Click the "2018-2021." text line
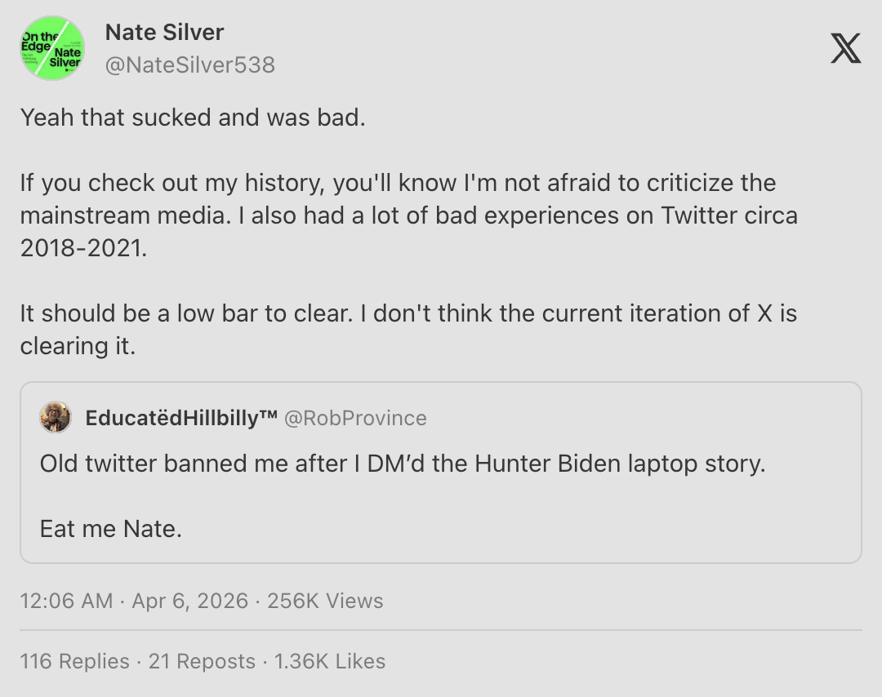882x697 pixels. tap(84, 248)
